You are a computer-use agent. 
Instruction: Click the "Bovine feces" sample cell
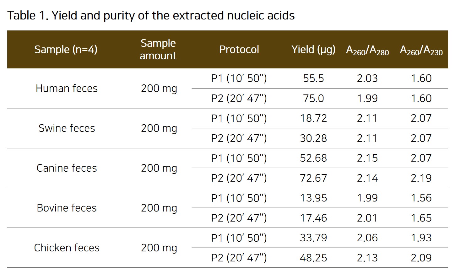pos(67,208)
